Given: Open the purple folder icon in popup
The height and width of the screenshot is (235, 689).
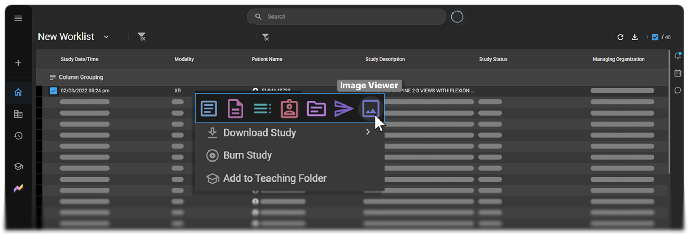Looking at the screenshot, I should pos(316,108).
